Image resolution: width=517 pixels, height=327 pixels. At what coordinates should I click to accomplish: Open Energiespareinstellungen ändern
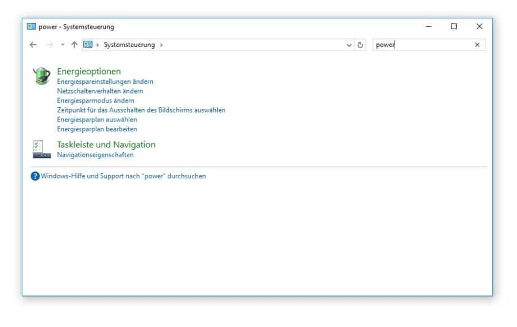click(x=105, y=81)
